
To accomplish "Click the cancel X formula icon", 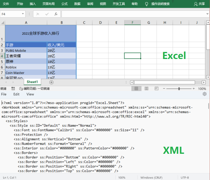I will (x=38, y=14).
